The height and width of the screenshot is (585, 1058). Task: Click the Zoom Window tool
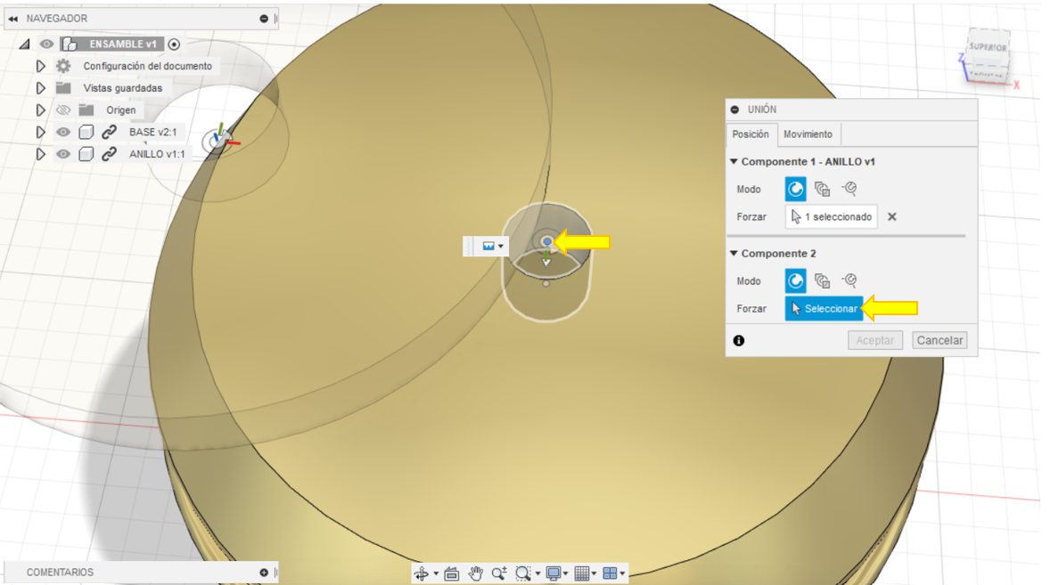pyautogui.click(x=523, y=573)
